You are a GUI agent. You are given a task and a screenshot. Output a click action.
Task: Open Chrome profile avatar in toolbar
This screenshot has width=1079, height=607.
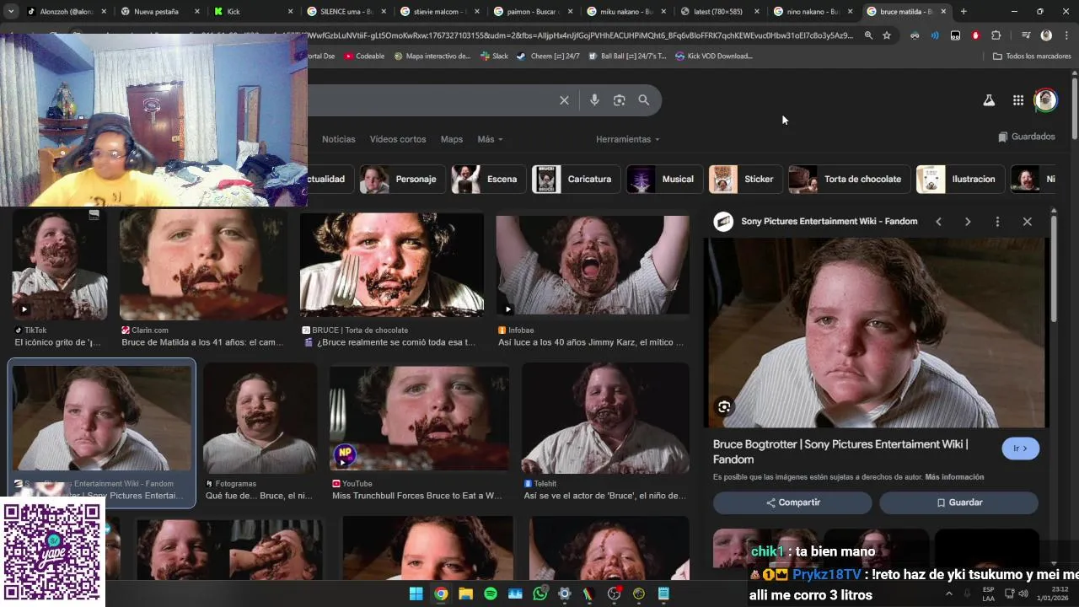(1046, 35)
